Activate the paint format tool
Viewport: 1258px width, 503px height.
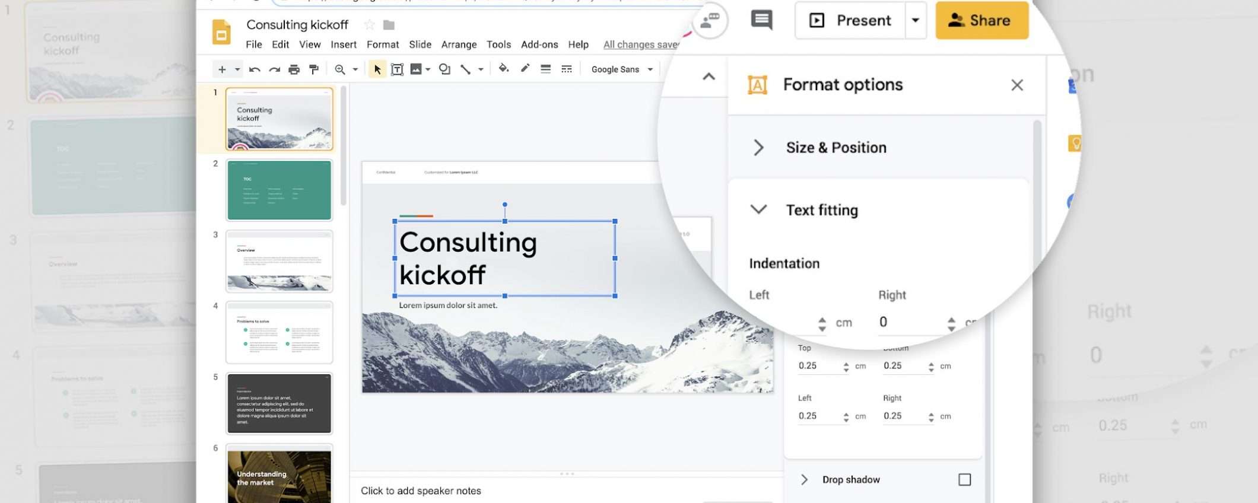tap(314, 69)
